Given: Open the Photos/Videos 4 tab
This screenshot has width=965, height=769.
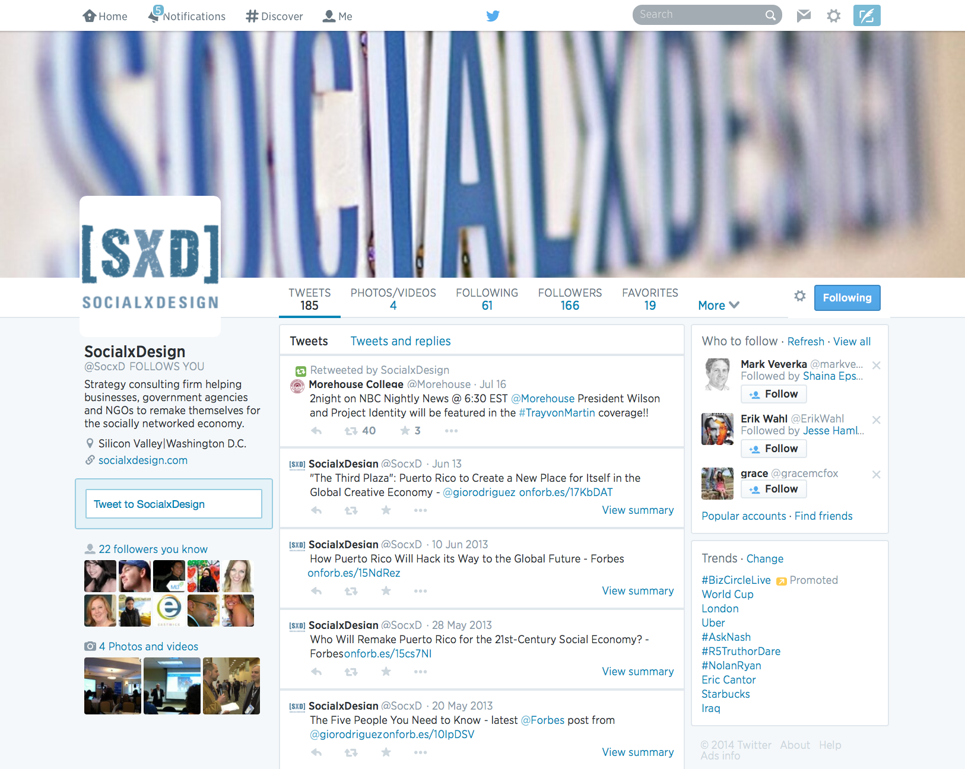Looking at the screenshot, I should coord(393,299).
